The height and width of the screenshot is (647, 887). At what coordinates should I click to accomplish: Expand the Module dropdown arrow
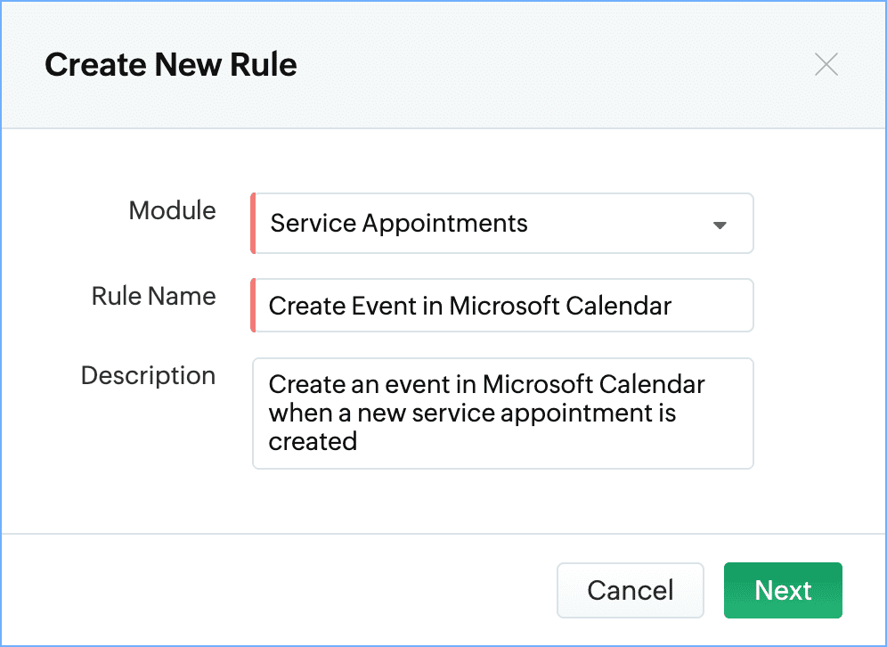pyautogui.click(x=720, y=225)
